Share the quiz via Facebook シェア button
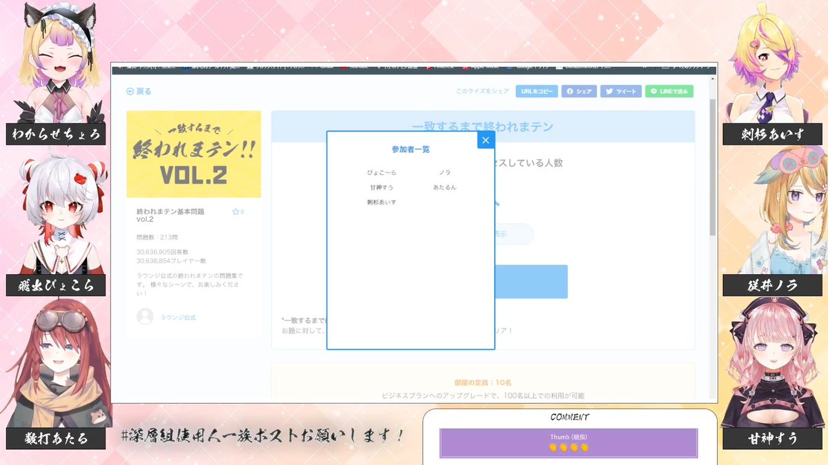The image size is (828, 465). tap(579, 91)
